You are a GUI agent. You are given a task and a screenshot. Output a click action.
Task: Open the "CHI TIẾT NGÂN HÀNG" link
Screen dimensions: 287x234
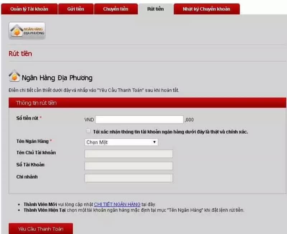117,204
